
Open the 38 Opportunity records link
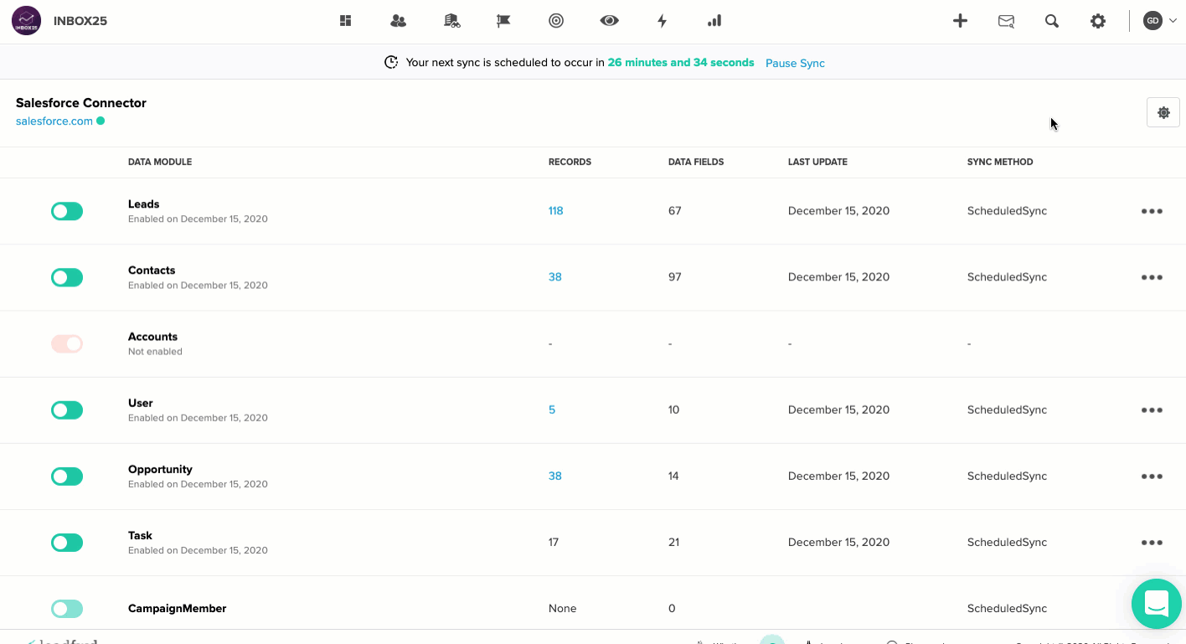tap(554, 476)
